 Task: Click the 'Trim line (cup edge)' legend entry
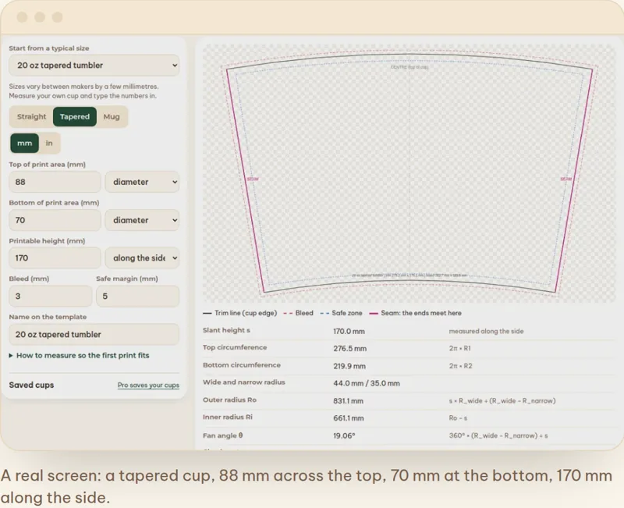[240, 313]
